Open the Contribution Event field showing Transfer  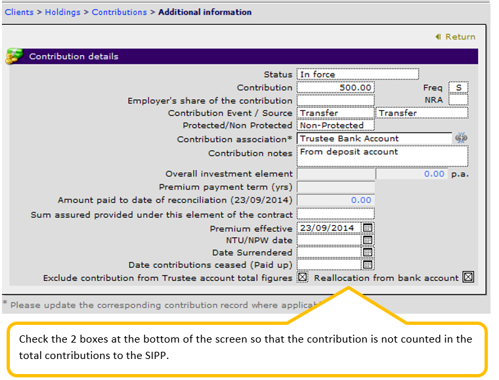[x=336, y=113]
